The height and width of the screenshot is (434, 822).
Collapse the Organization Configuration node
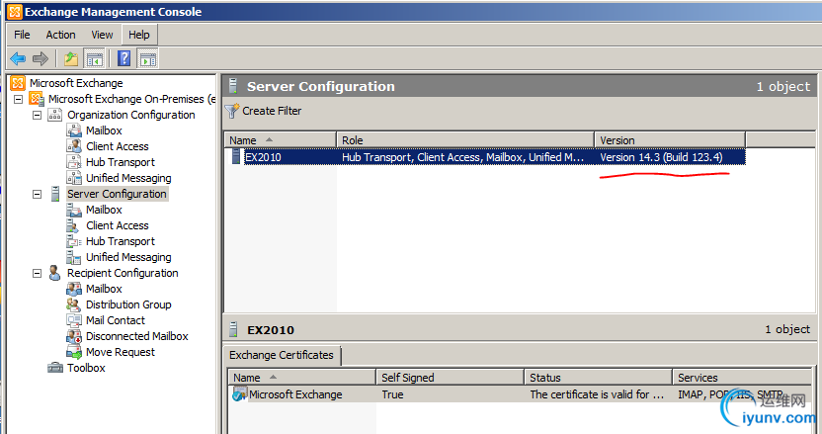(x=38, y=115)
